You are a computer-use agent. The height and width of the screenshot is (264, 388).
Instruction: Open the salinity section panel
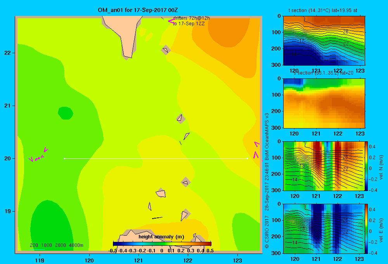click(x=324, y=103)
